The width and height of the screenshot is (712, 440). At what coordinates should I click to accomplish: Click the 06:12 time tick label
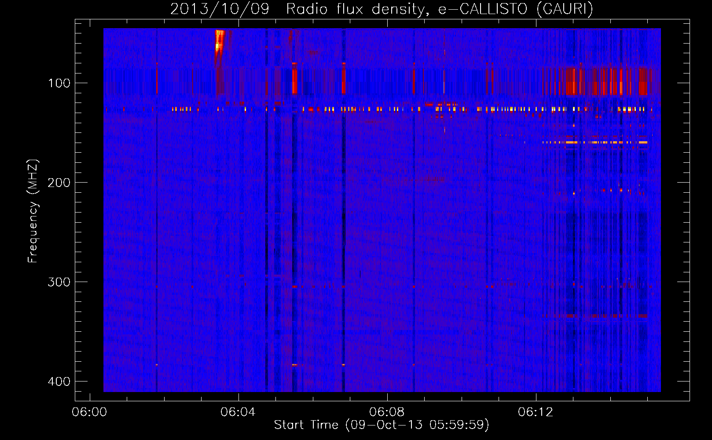coord(536,412)
